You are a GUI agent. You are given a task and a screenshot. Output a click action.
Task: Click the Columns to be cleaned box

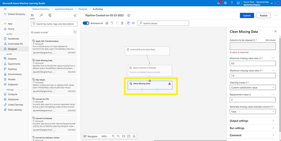pos(253,46)
